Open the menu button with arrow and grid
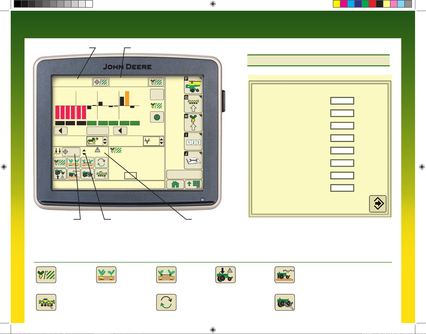Image resolution: width=426 pixels, height=334 pixels. pyautogui.click(x=194, y=184)
